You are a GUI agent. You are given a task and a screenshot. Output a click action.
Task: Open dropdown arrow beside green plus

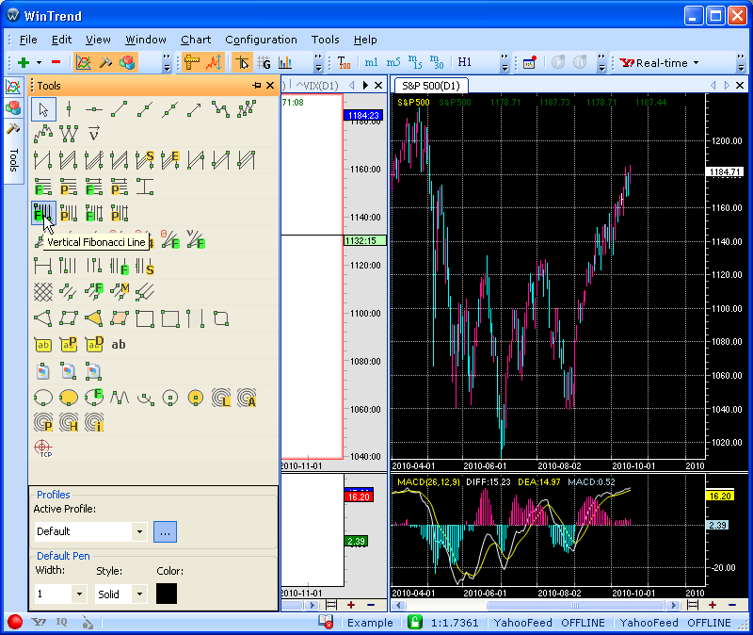39,62
